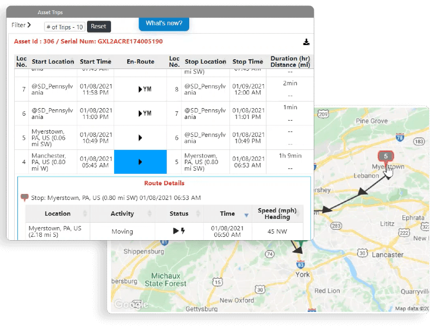Select map marker 5 at Myerstown
The height and width of the screenshot is (326, 435).
[x=386, y=156]
